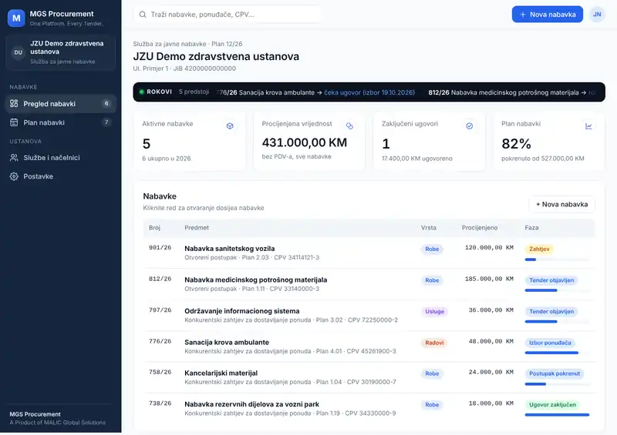Screen dimensions: 617x435
Task: Click the Robe badge for Kancelarijski materijal
Action: pyautogui.click(x=432, y=373)
